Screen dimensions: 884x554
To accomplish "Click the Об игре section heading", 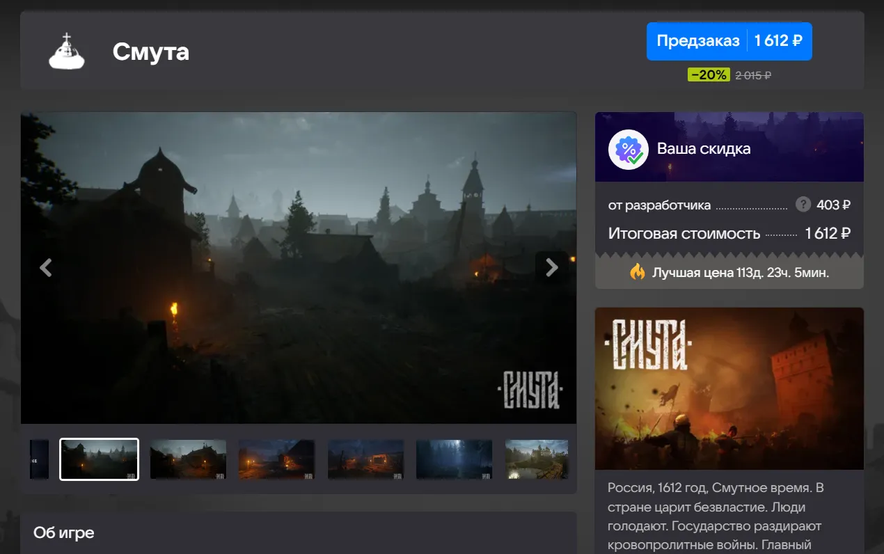I will point(64,533).
